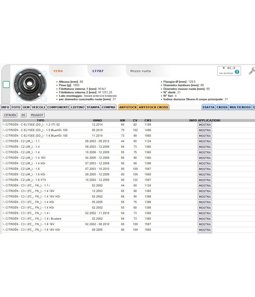The width and height of the screenshot is (255, 297).
Task: Open the STAMPA tab
Action: coord(93,107)
